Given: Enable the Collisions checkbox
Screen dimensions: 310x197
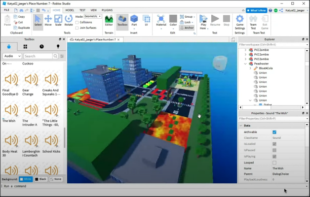Looking at the screenshot, I should click(77, 22).
